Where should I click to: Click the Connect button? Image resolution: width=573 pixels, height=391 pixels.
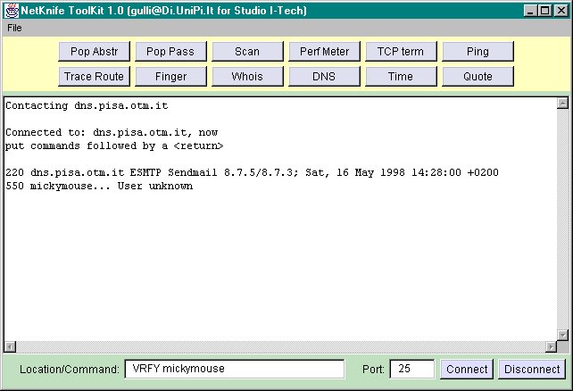point(467,369)
